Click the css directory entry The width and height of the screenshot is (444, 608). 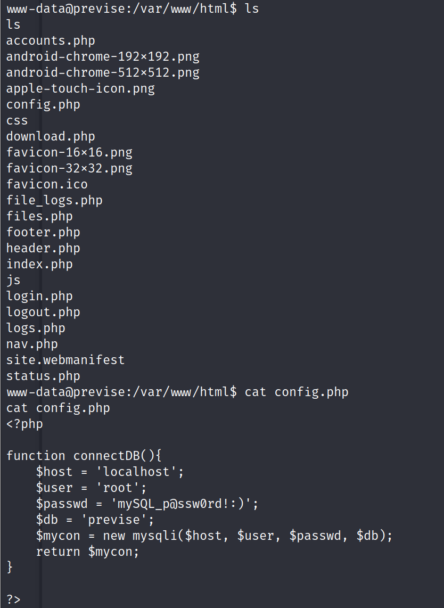pos(17,120)
